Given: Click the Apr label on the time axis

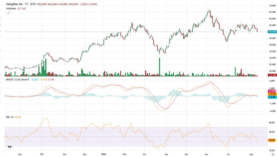Looking at the screenshot, I should (x=166, y=154).
